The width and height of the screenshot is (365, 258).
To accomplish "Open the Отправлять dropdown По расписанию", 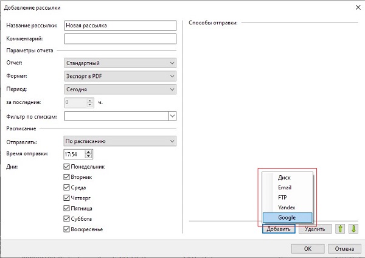I will point(120,141).
